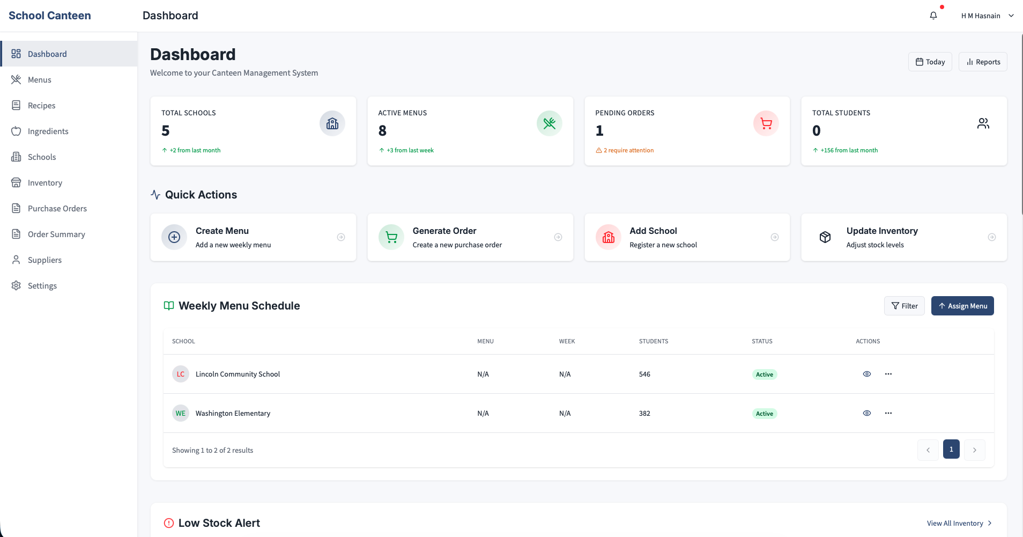The width and height of the screenshot is (1023, 537).
Task: Click the School Canteen logo text
Action: tap(50, 16)
